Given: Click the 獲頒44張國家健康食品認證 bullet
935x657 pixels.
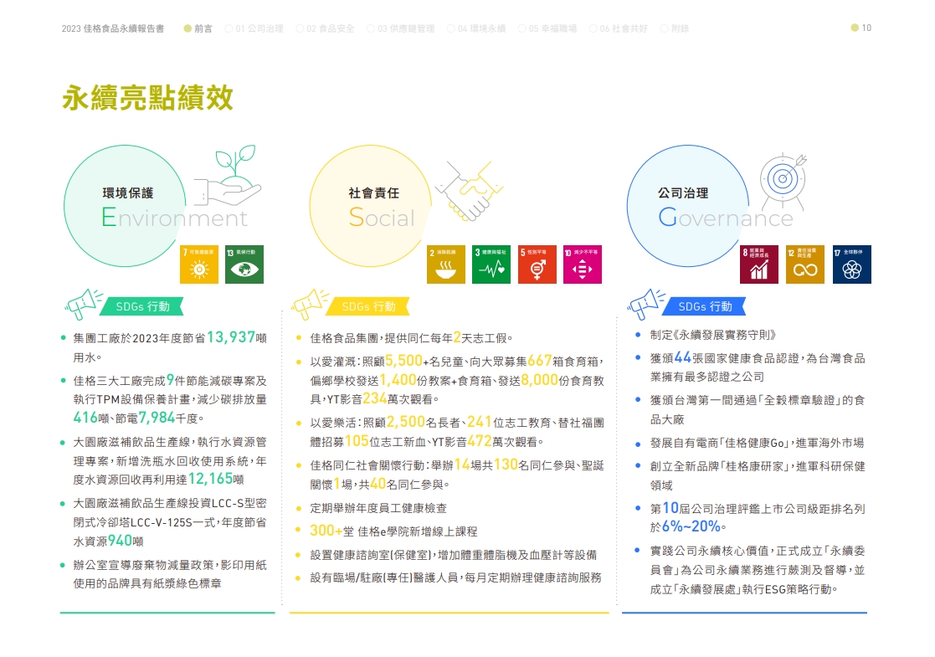Looking at the screenshot, I should [758, 367].
